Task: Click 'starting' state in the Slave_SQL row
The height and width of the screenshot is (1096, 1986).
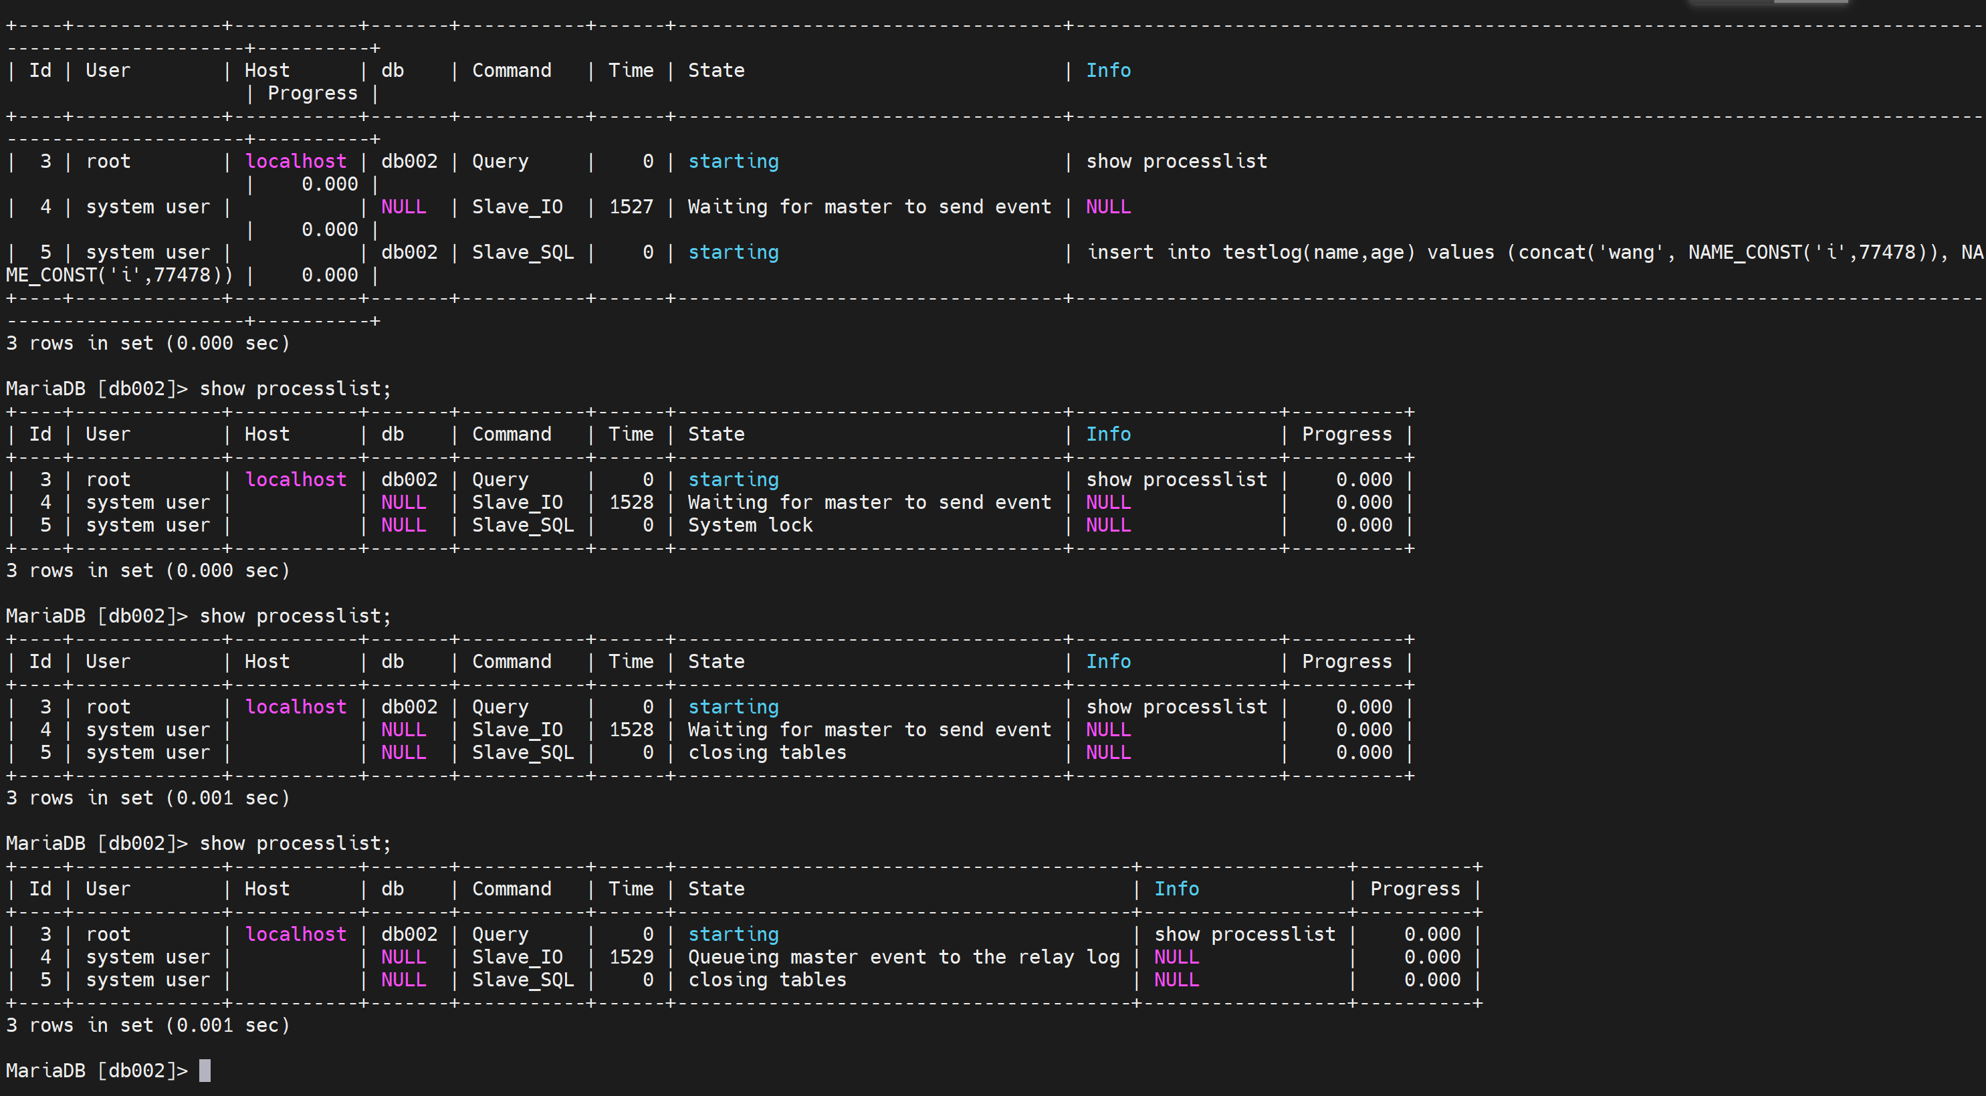Action: (x=732, y=252)
